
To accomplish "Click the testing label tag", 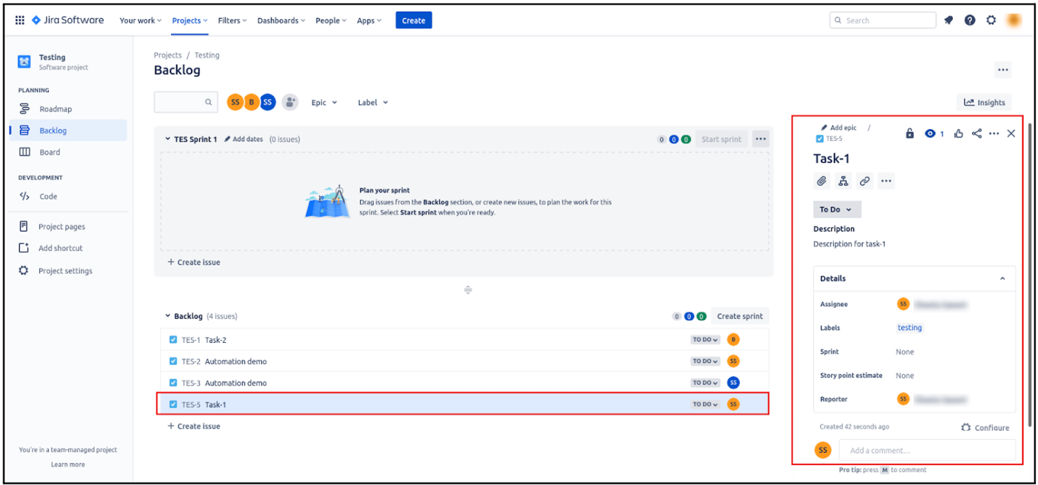I will tap(909, 327).
